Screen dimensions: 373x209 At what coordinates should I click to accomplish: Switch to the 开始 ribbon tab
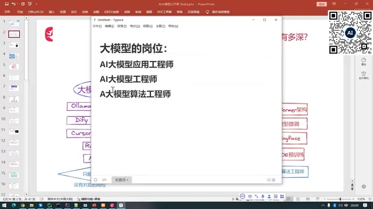pos(20,12)
